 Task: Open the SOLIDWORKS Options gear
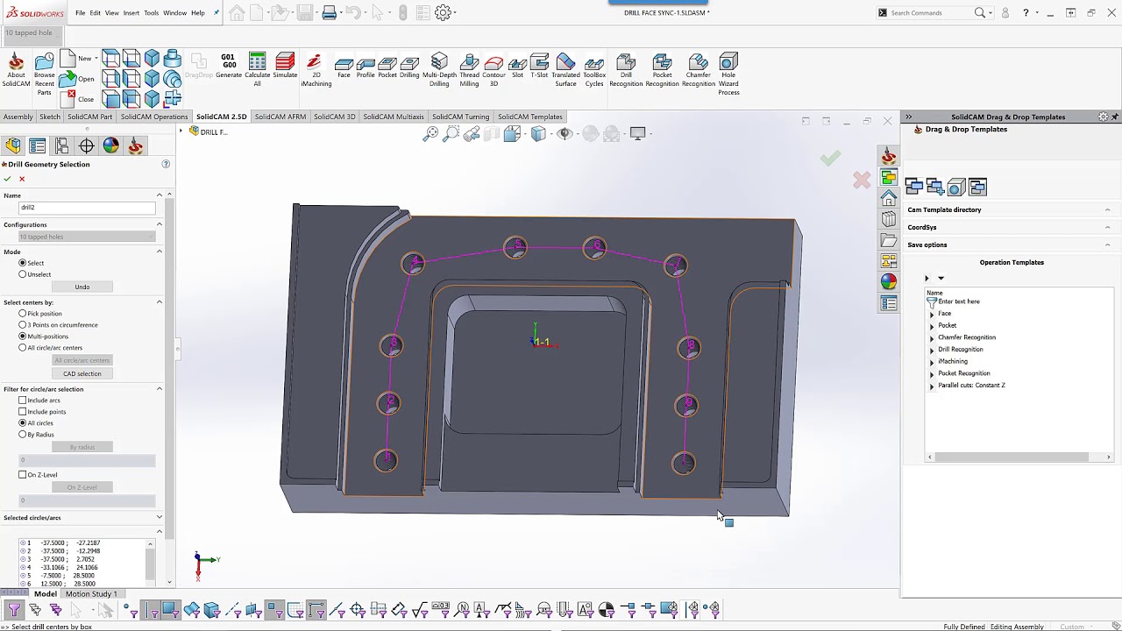pos(443,12)
